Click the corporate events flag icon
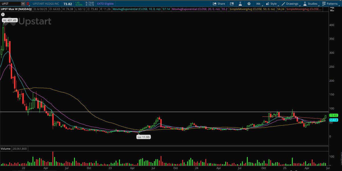 (x=232, y=4)
